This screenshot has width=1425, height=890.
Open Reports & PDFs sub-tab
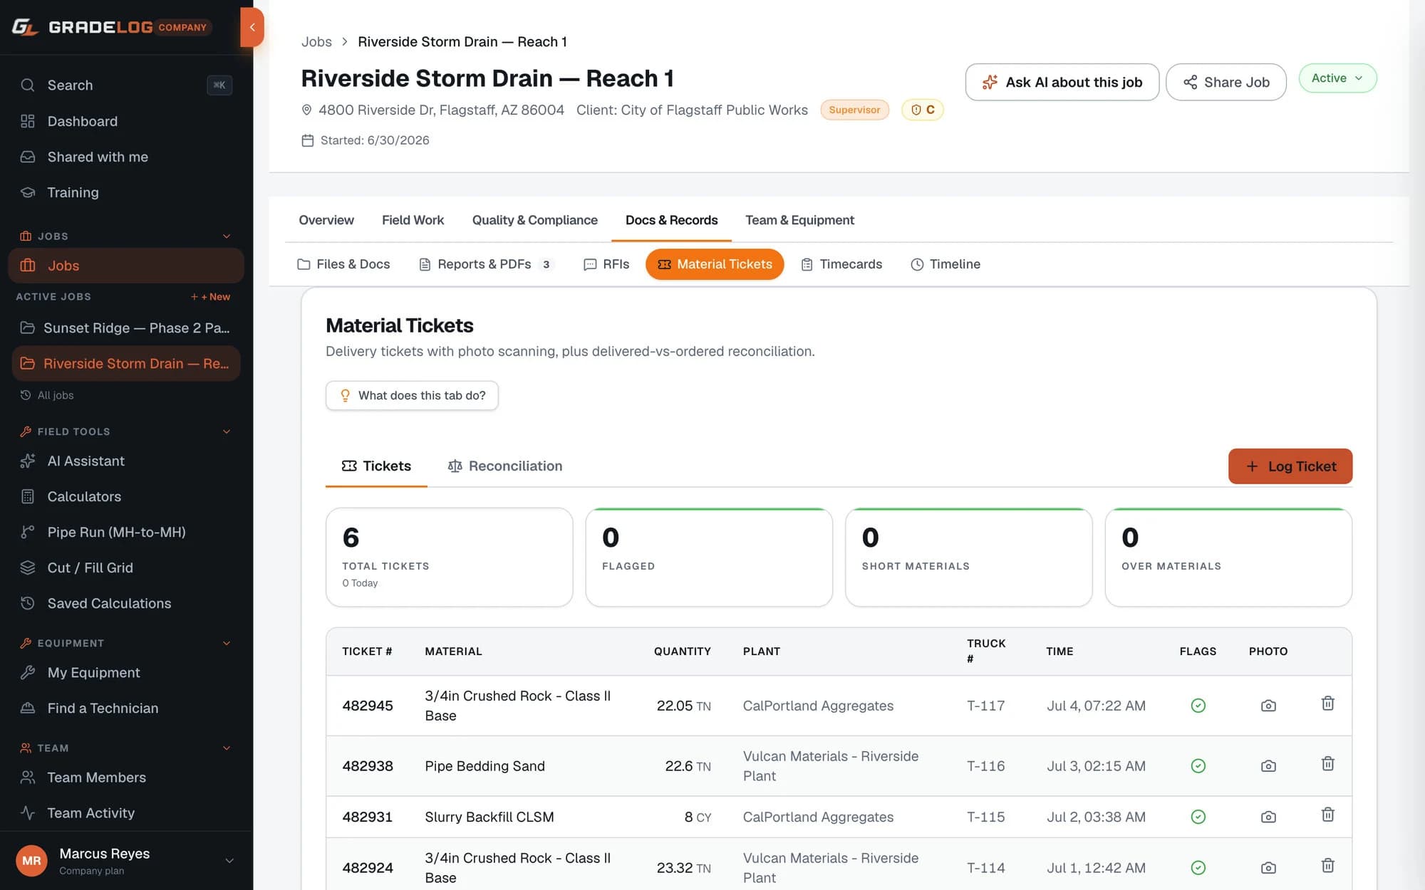[x=486, y=264]
